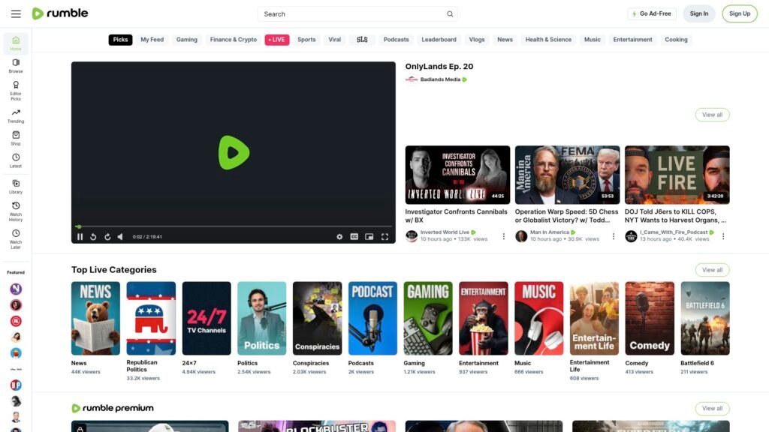Pause the playing video
This screenshot has height=432, width=769.
pos(80,237)
